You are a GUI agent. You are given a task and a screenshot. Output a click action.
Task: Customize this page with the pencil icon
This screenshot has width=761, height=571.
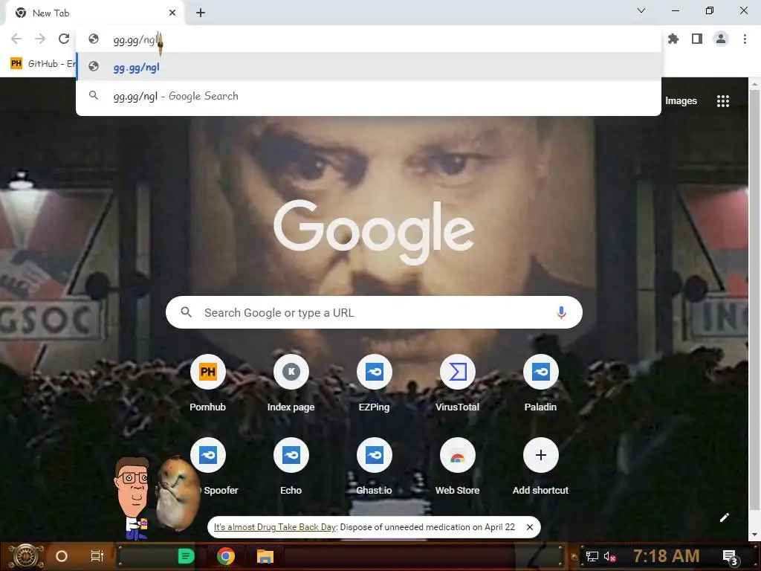[x=724, y=517]
